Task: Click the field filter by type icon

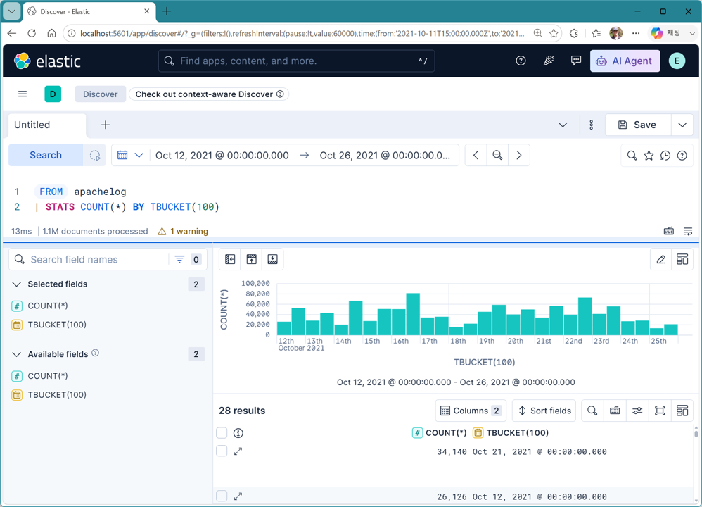Action: pyautogui.click(x=179, y=260)
